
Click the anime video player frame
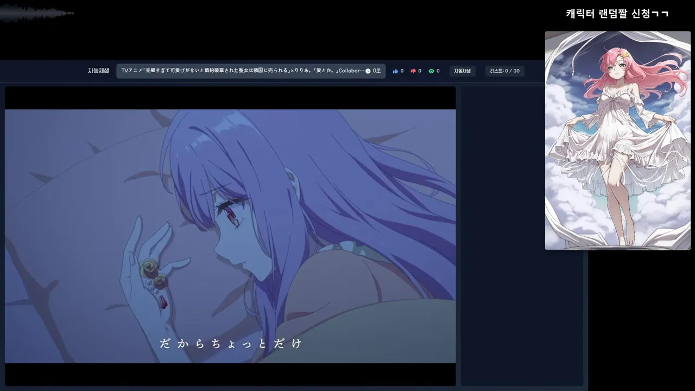(x=230, y=236)
